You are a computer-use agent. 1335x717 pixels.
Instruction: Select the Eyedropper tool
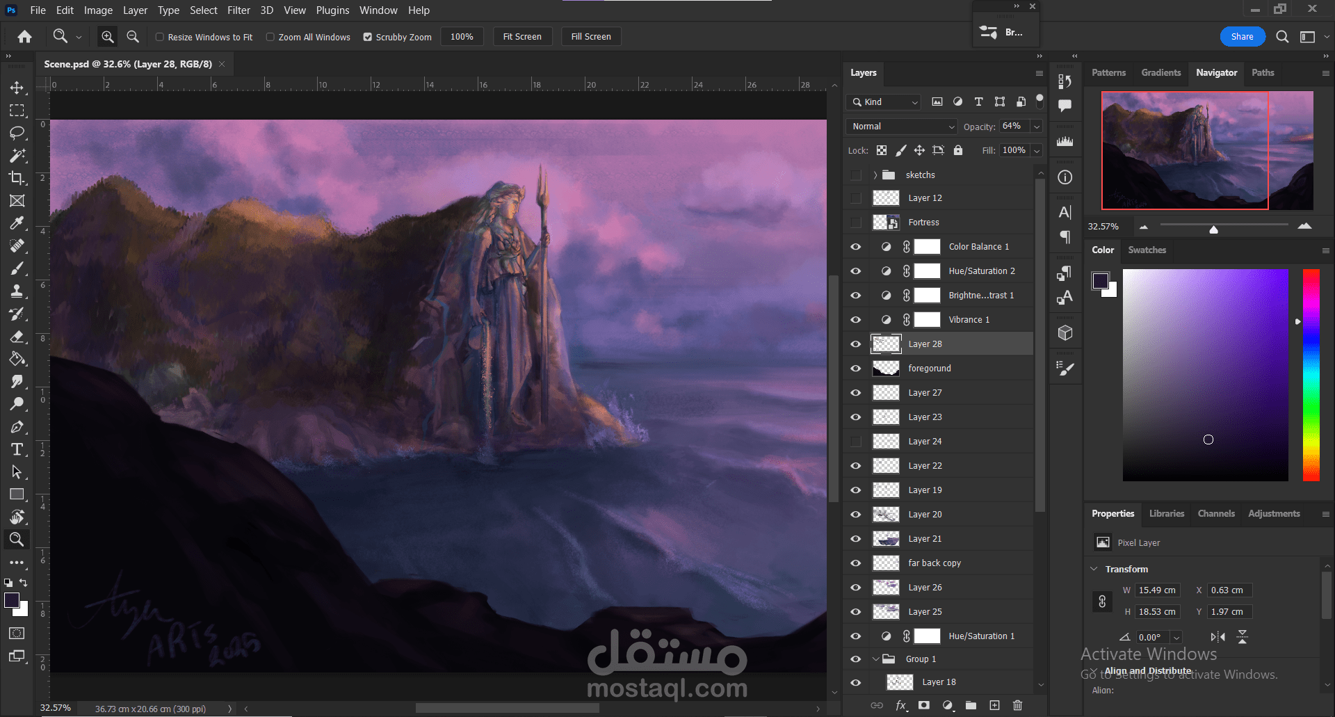[17, 223]
